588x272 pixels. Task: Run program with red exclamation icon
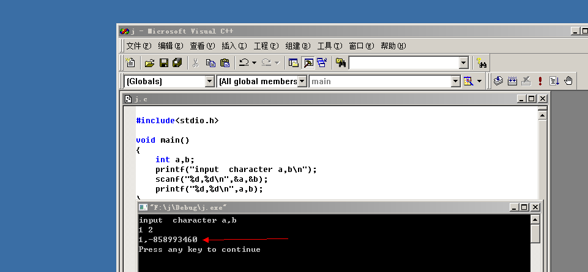coord(540,81)
